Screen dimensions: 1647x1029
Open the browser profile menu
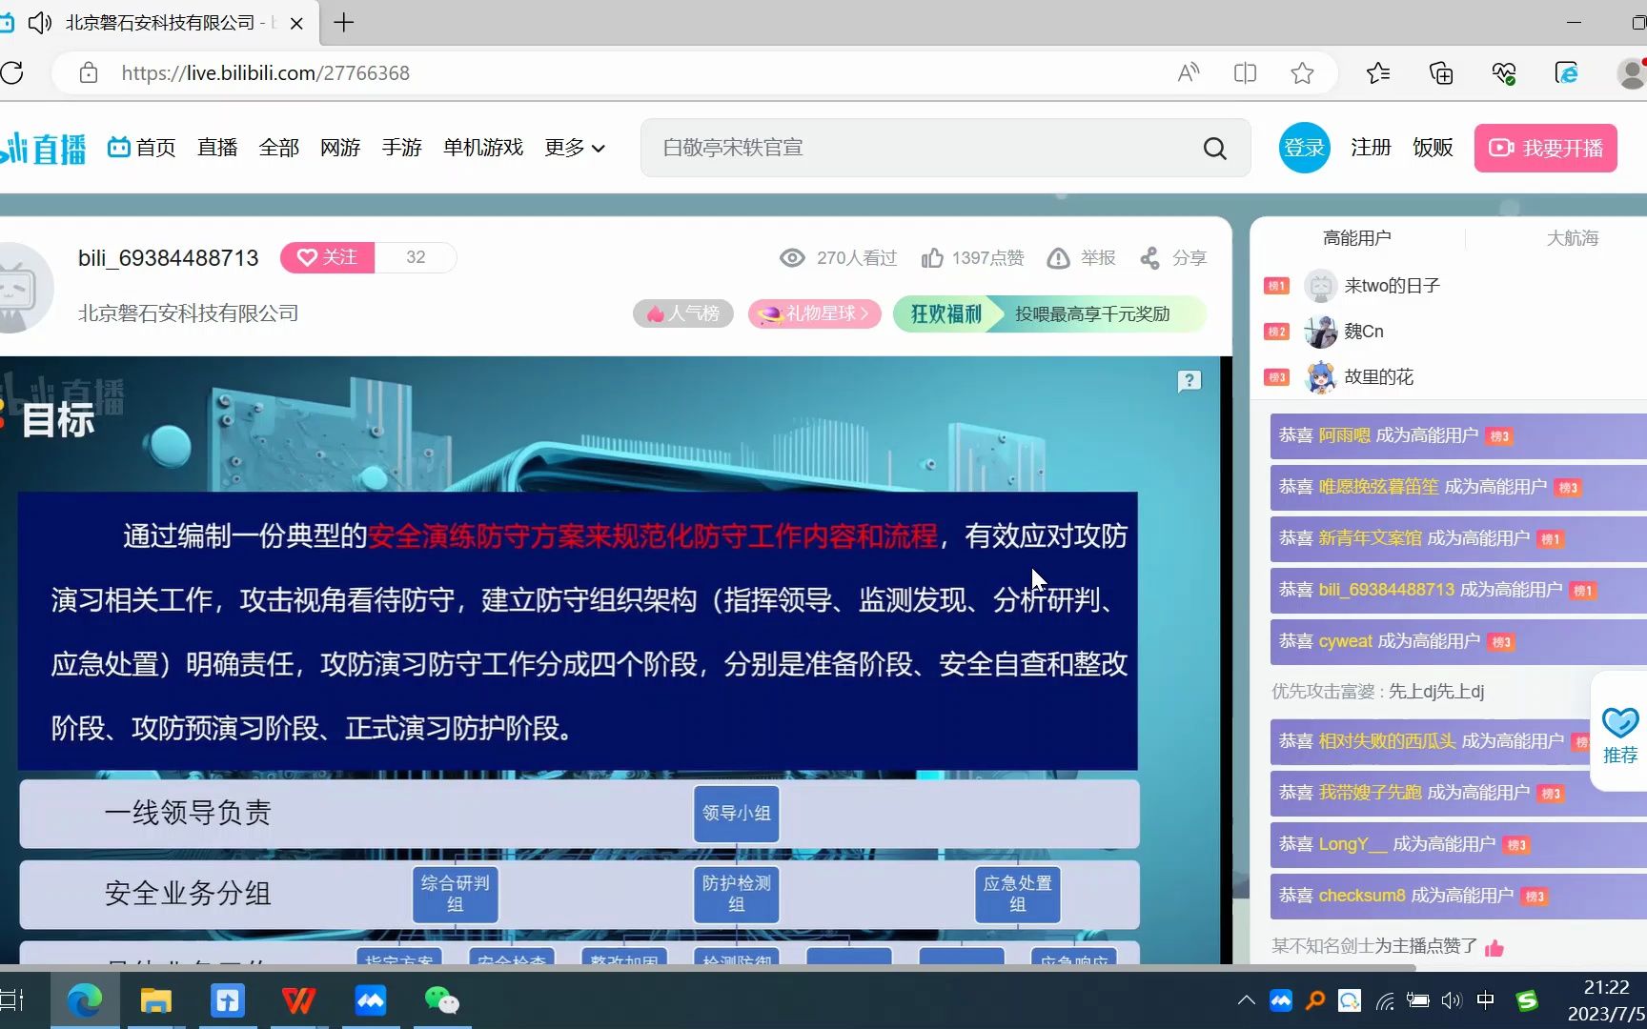pos(1634,72)
